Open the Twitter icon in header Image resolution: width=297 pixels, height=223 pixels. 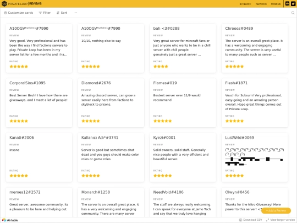293,4
